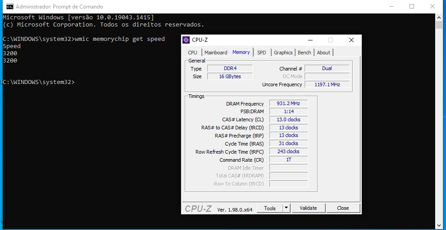Click the Close button in CPU-Z
Screen dimensions: 446x230
point(343,208)
